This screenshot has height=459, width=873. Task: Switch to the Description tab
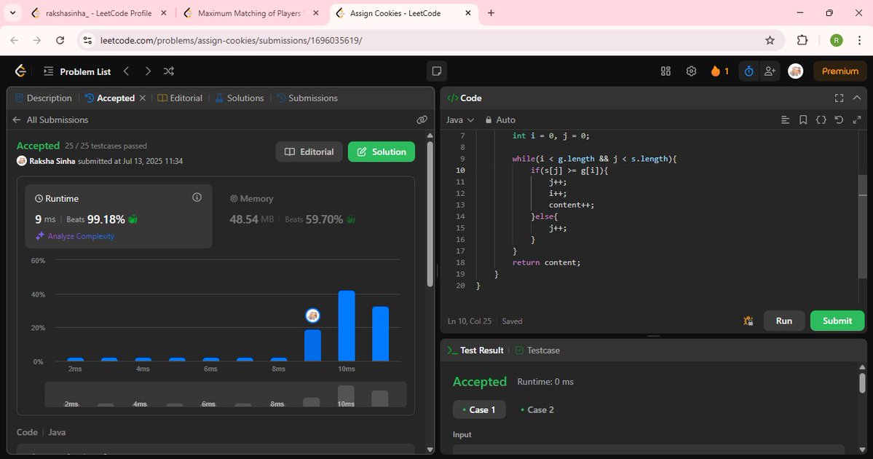(x=44, y=98)
